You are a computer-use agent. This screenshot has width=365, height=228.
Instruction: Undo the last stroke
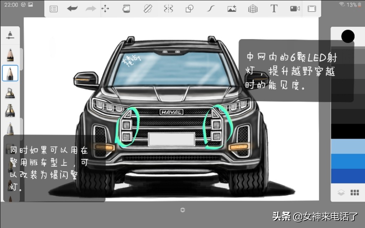point(72,9)
